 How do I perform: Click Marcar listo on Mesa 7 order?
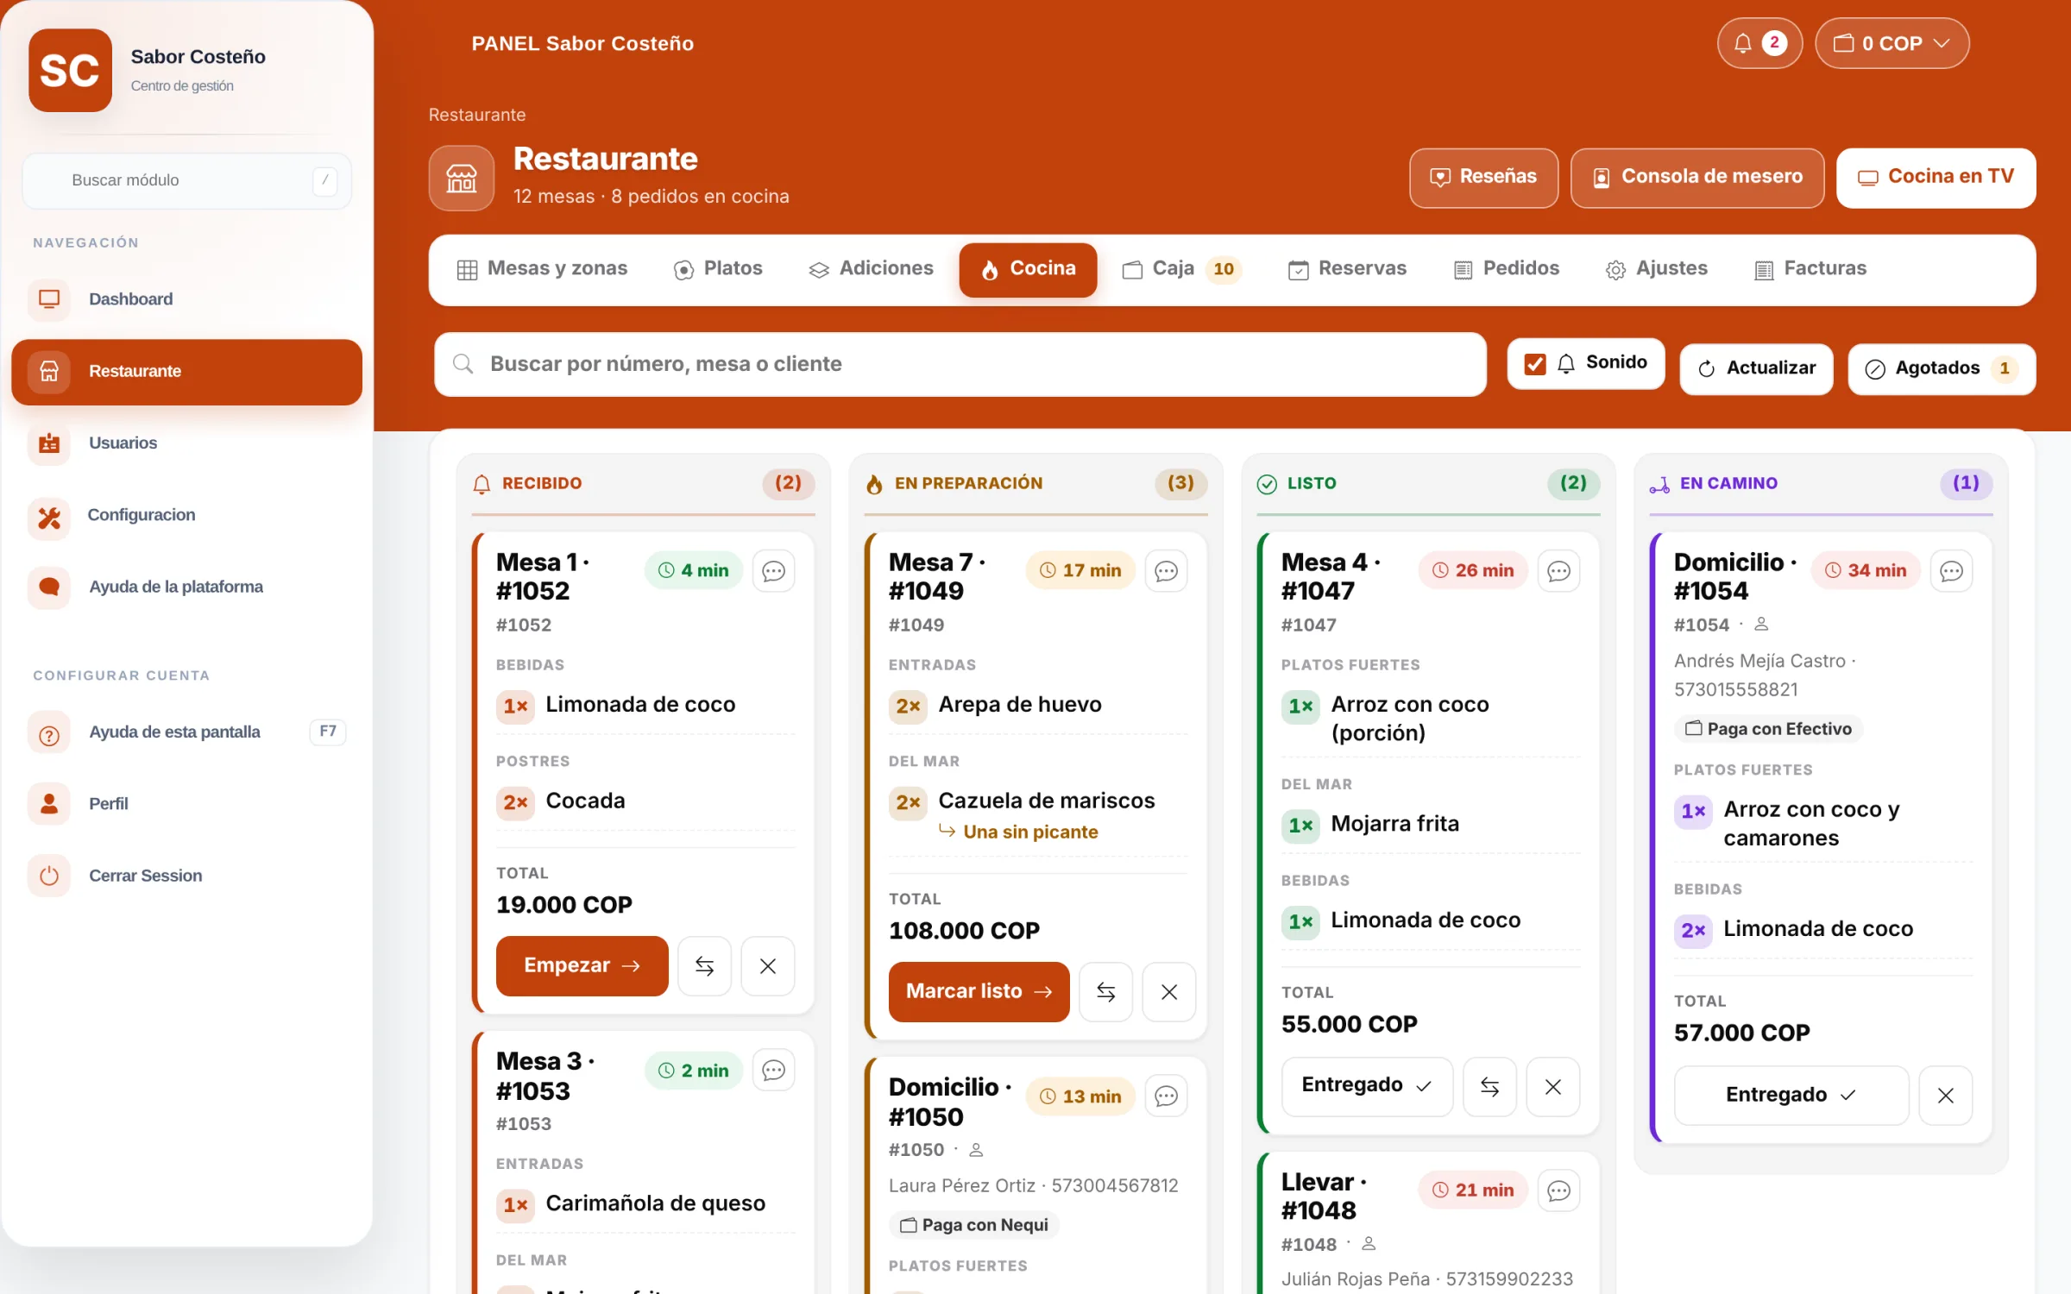point(979,992)
